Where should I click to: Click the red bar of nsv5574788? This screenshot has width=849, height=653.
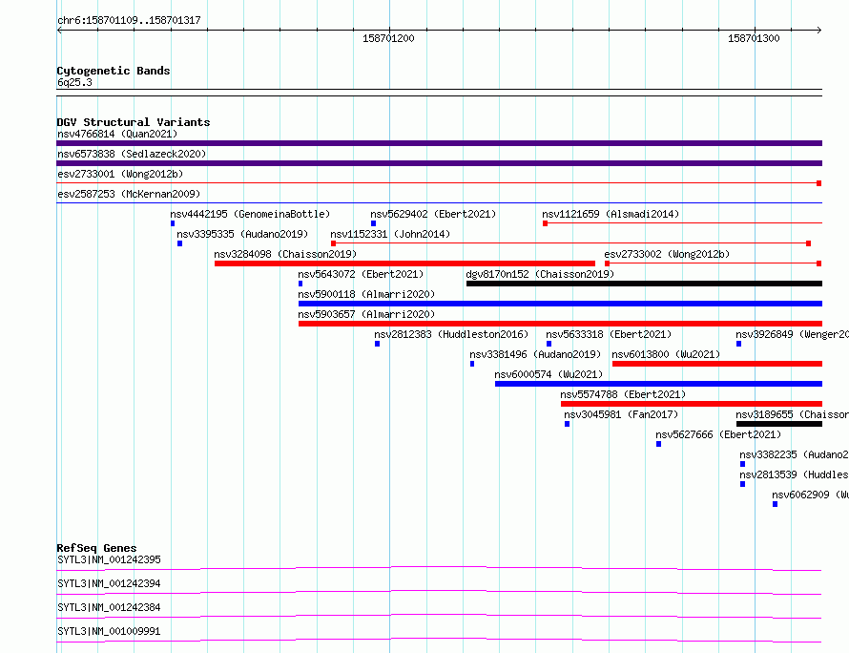[692, 404]
